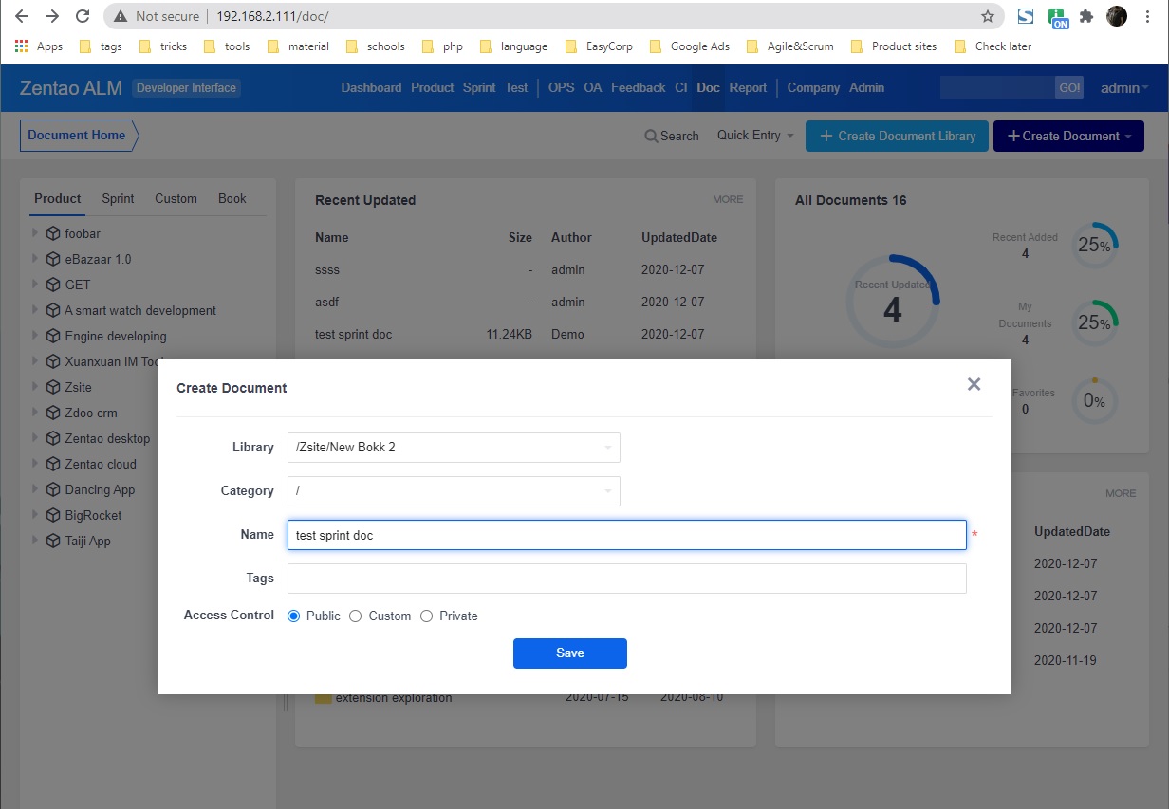The height and width of the screenshot is (809, 1169).
Task: Switch to the Sprint tab
Action: click(x=118, y=198)
